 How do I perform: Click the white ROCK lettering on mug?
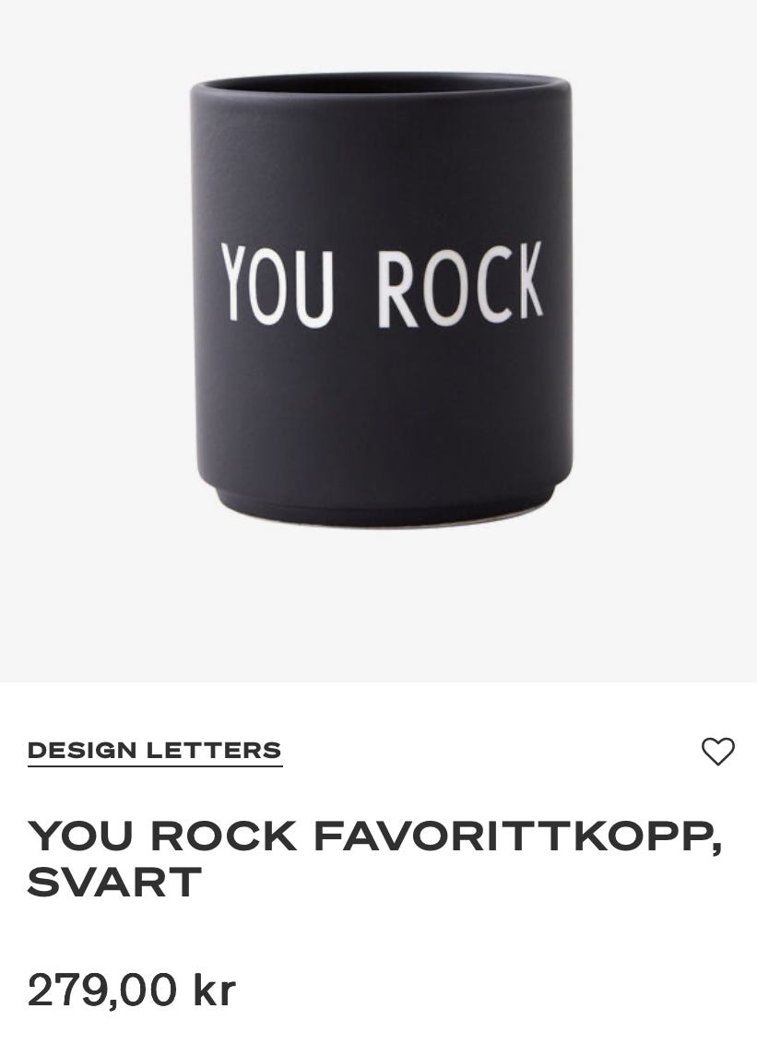tap(461, 285)
